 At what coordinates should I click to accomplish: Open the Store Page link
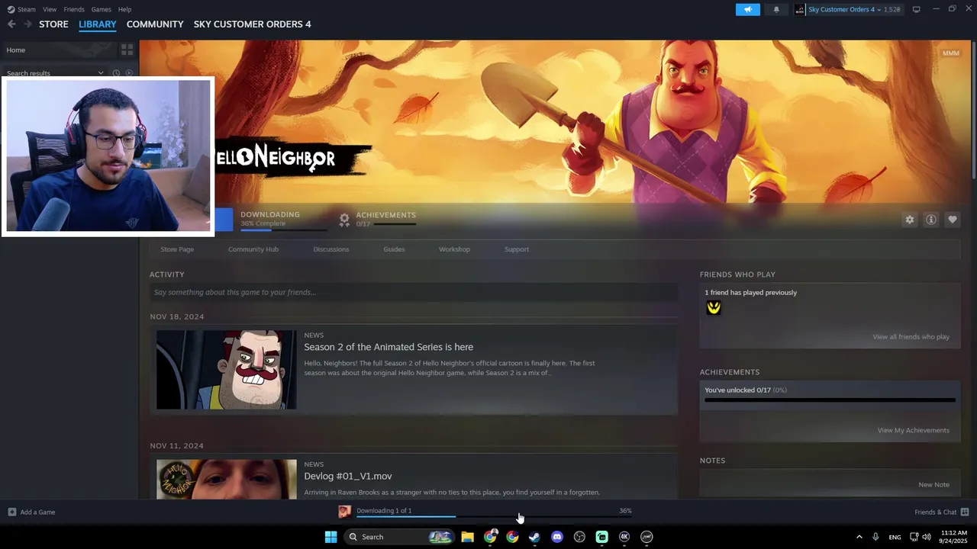[177, 249]
